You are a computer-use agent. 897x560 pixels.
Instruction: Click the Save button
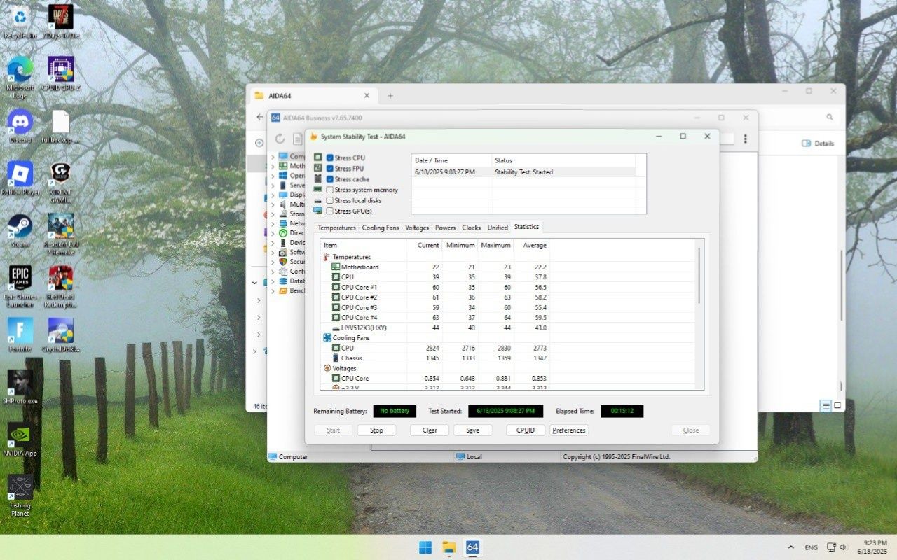point(472,430)
